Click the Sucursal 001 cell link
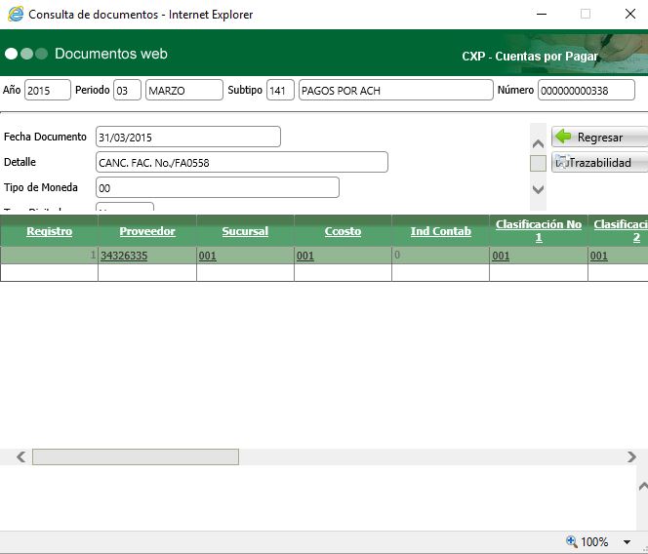The width and height of the screenshot is (648, 554). [208, 256]
